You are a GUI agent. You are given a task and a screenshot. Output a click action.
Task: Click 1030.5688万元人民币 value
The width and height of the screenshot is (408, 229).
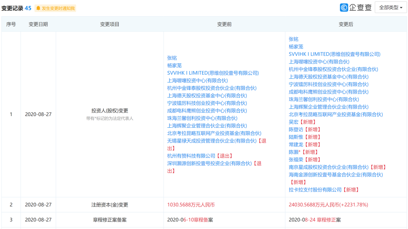click(x=191, y=205)
